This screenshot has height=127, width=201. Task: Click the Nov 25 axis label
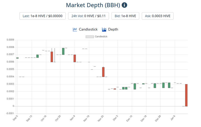[100, 118]
